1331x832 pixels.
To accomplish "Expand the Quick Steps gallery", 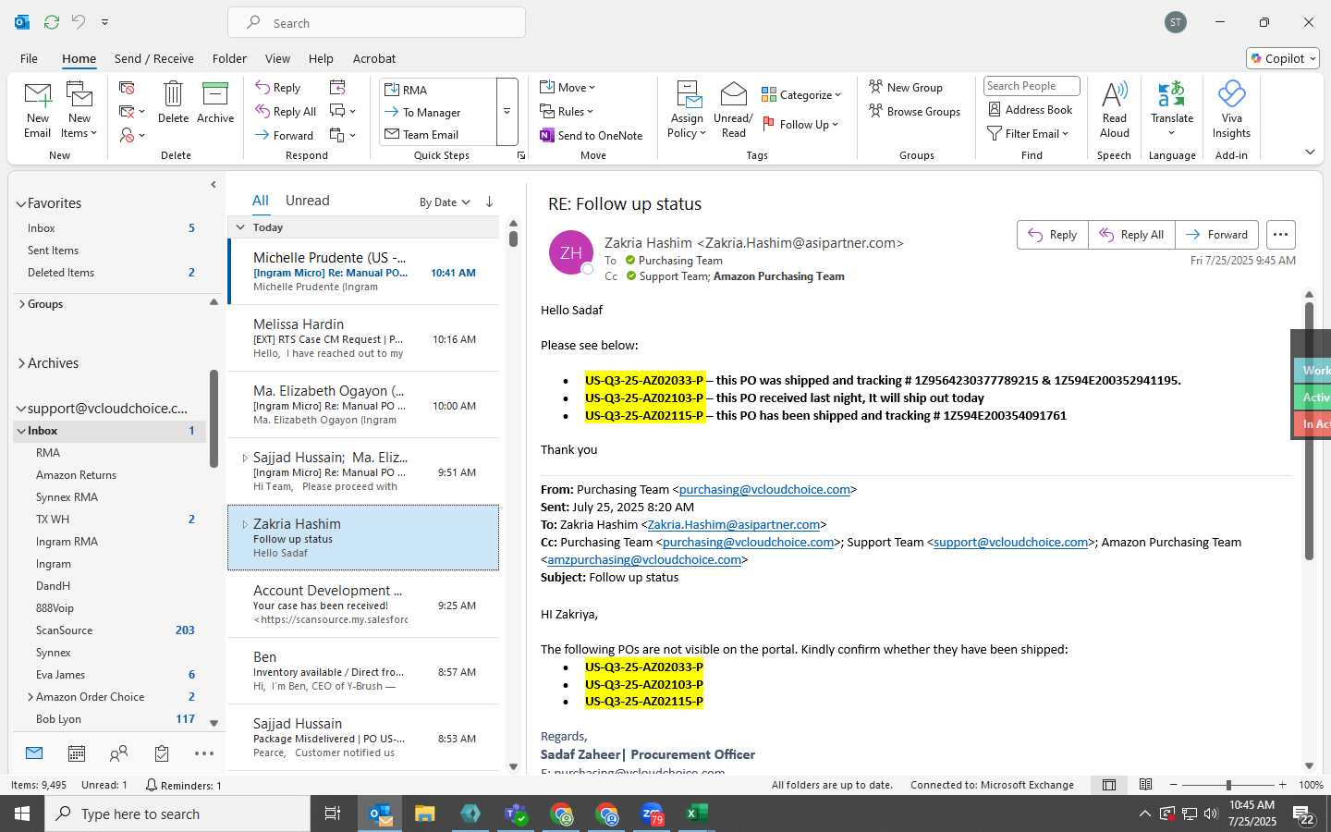I will click(x=507, y=112).
